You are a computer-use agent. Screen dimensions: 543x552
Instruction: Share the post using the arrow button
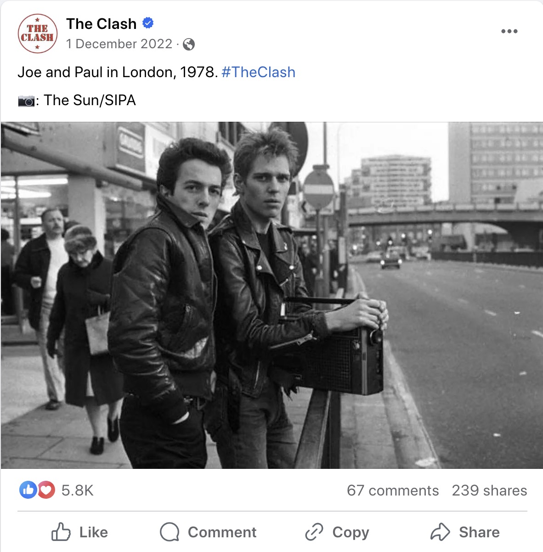pyautogui.click(x=465, y=532)
